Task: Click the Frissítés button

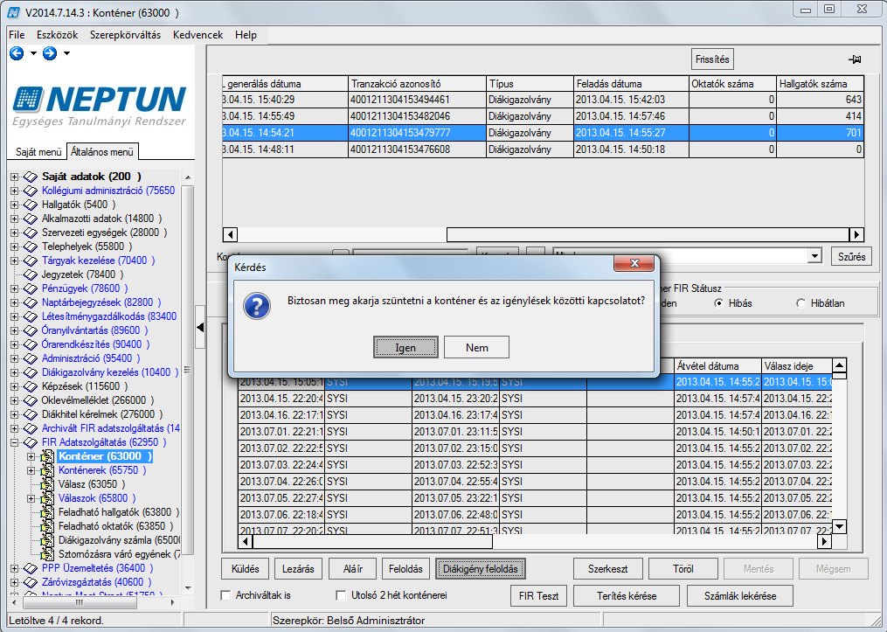Action: [712, 59]
